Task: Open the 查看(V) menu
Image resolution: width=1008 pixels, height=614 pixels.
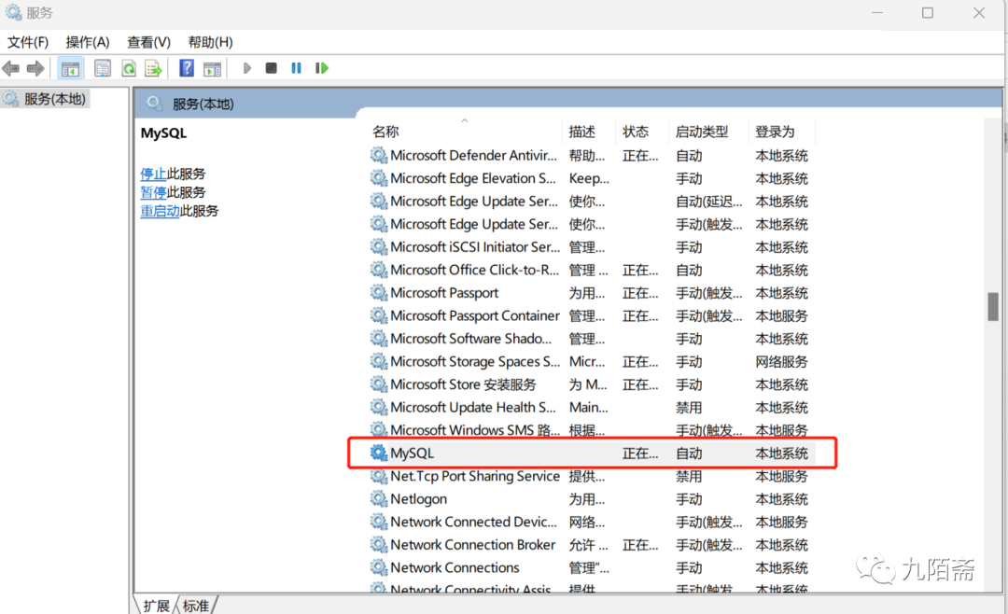Action: click(148, 42)
